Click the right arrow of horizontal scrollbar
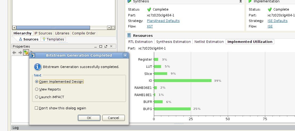The width and height of the screenshot is (295, 131). [109, 28]
